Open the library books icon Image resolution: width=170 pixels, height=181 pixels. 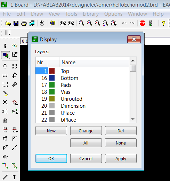coord(52,23)
